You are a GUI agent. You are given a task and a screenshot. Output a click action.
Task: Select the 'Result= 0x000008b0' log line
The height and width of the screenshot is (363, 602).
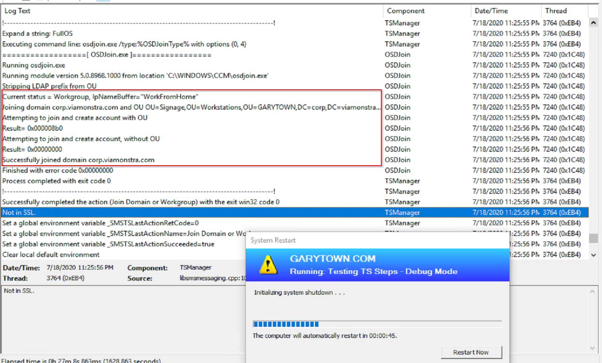tap(33, 128)
